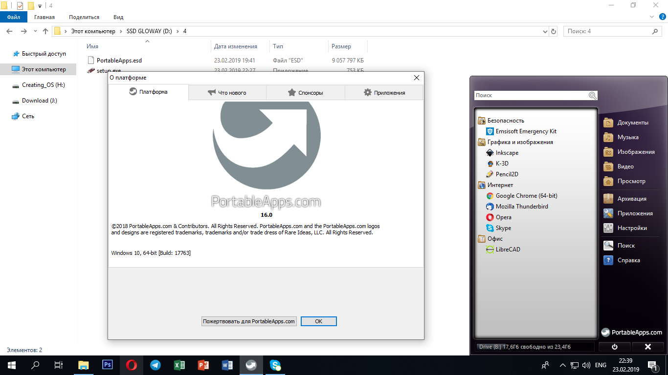Screen dimensions: 668x375
Task: Launch Google Chrome (64-bit)
Action: click(522, 196)
